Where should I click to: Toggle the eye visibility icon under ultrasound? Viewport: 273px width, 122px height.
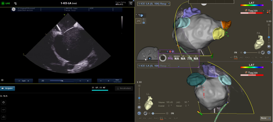click(x=2, y=80)
